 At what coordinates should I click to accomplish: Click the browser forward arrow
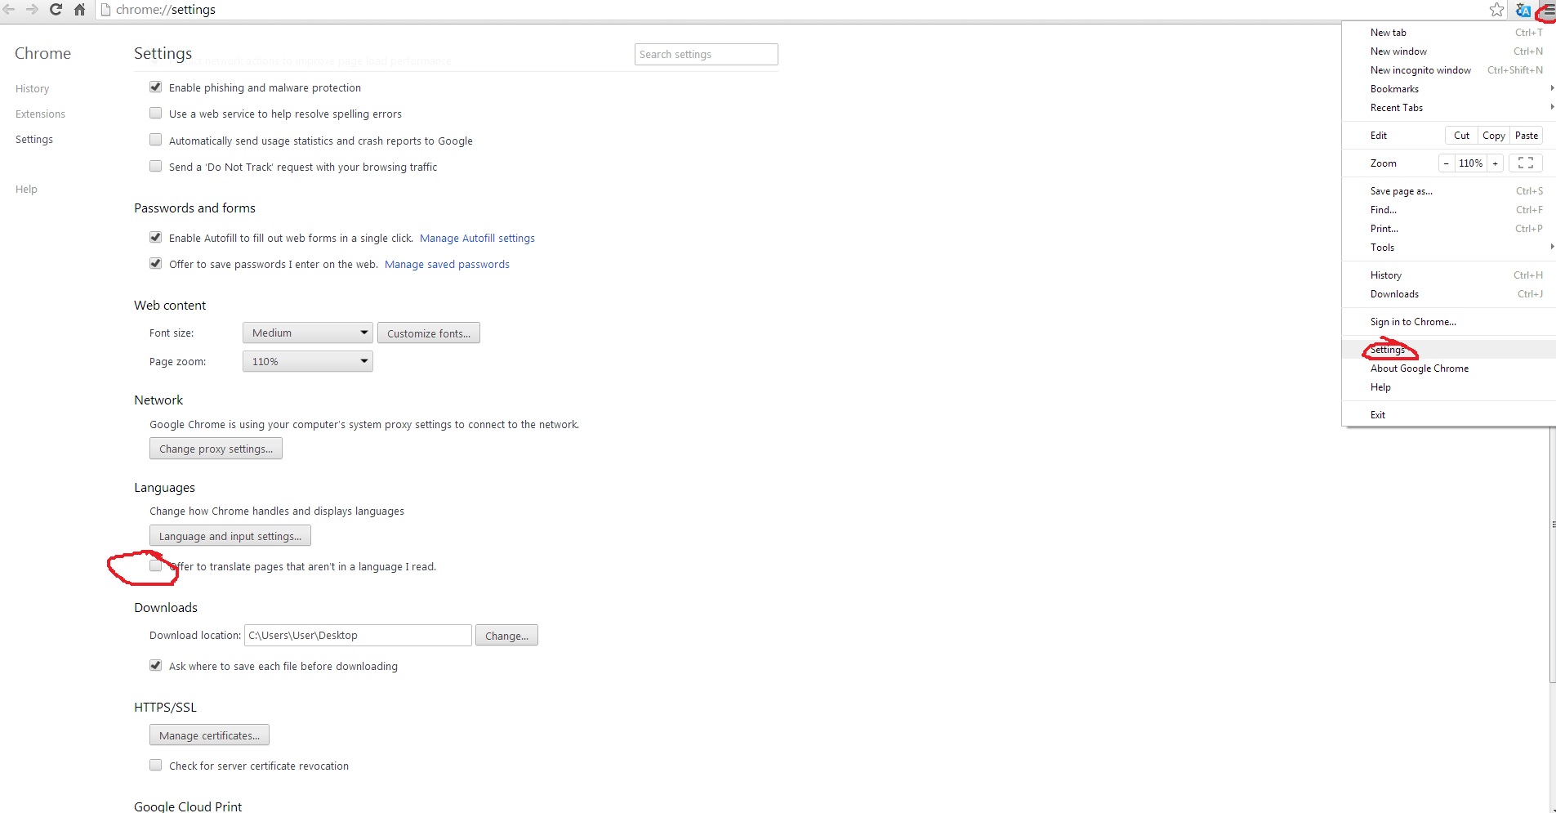[32, 10]
